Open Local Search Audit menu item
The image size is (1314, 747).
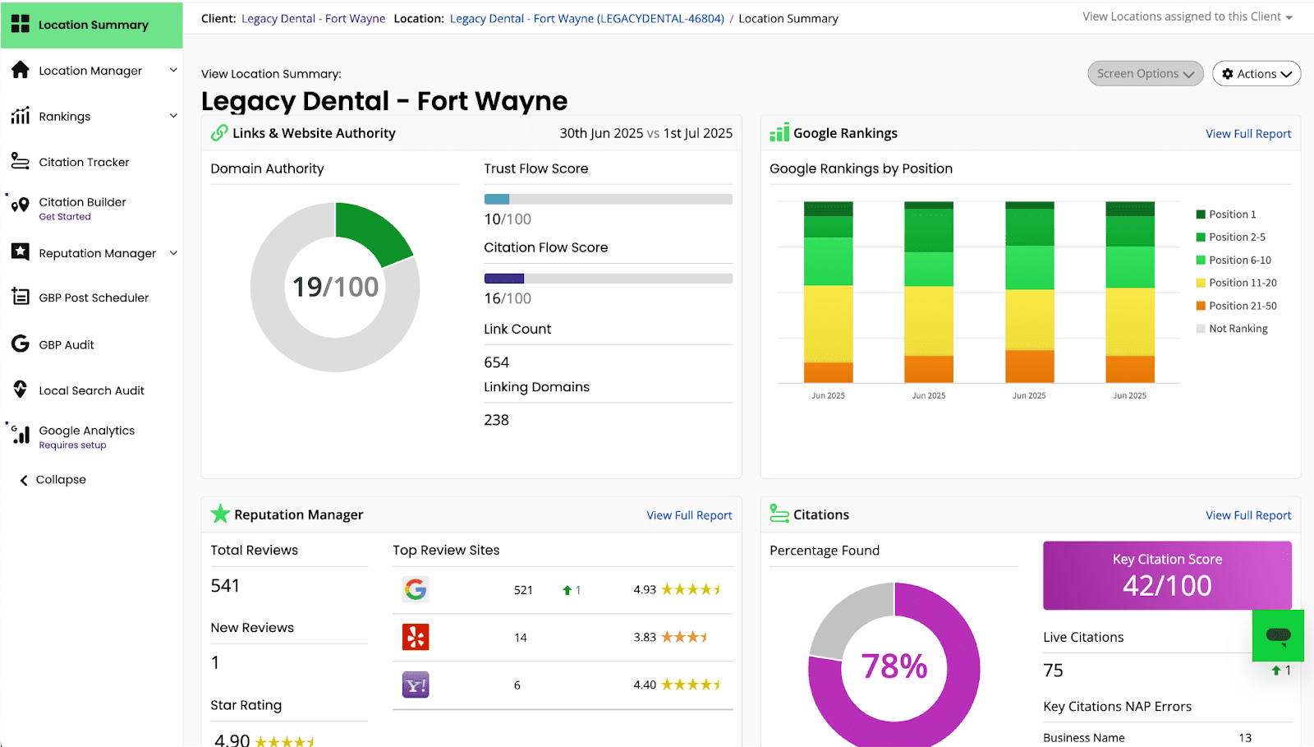[x=92, y=390]
